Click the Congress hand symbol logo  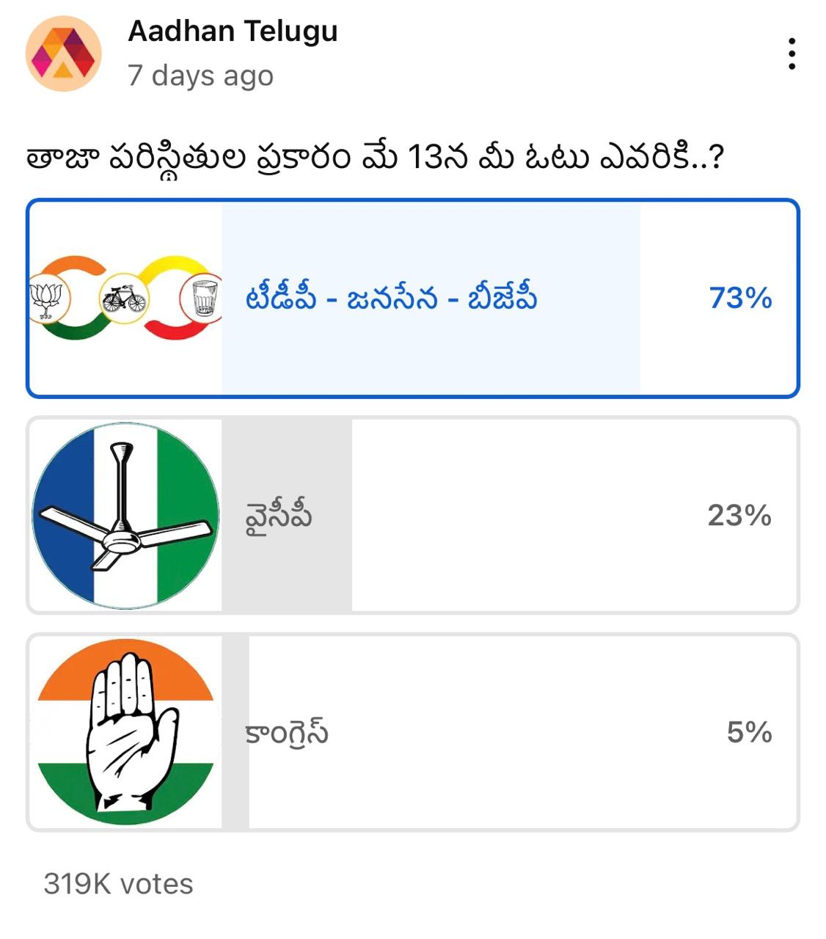pos(125,732)
